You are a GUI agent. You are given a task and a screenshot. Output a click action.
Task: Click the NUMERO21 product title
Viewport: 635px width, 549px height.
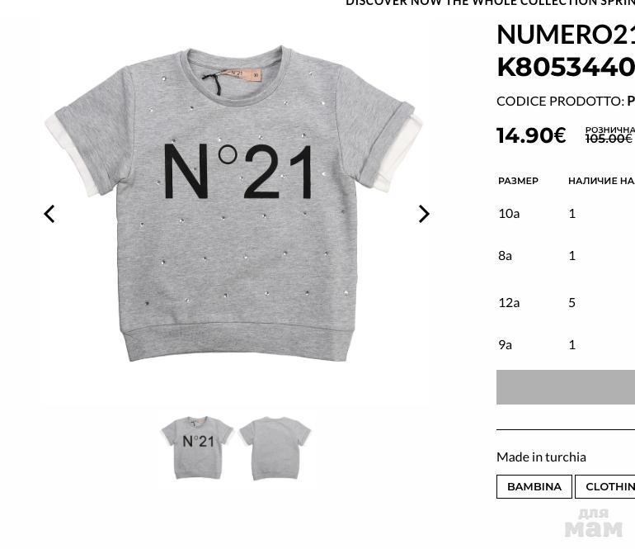coord(566,50)
